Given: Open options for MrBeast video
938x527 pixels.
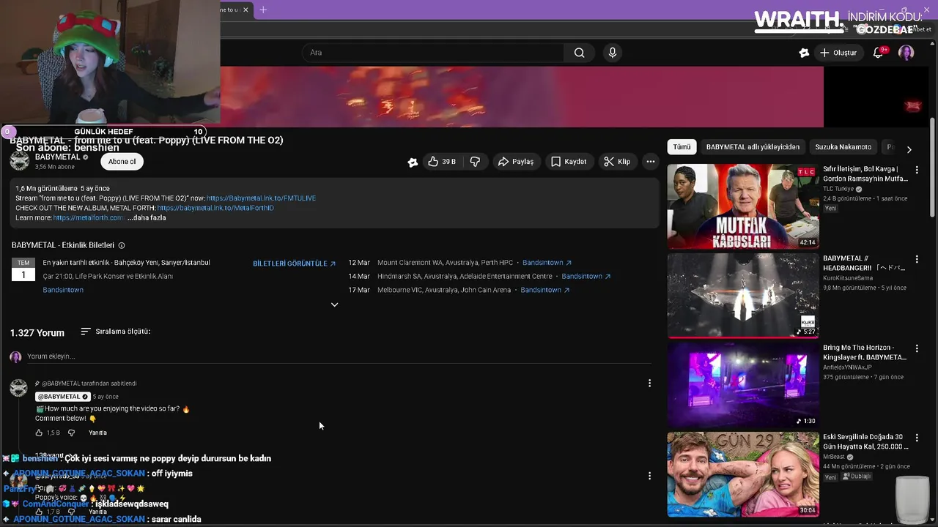Looking at the screenshot, I should tap(916, 438).
